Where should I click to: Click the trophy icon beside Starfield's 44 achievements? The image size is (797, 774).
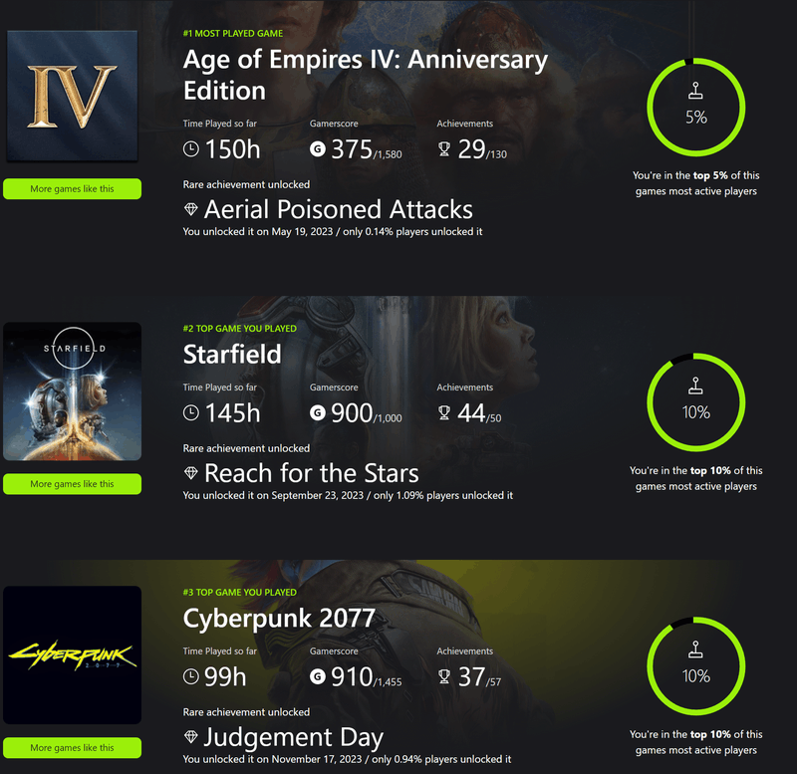pos(444,414)
